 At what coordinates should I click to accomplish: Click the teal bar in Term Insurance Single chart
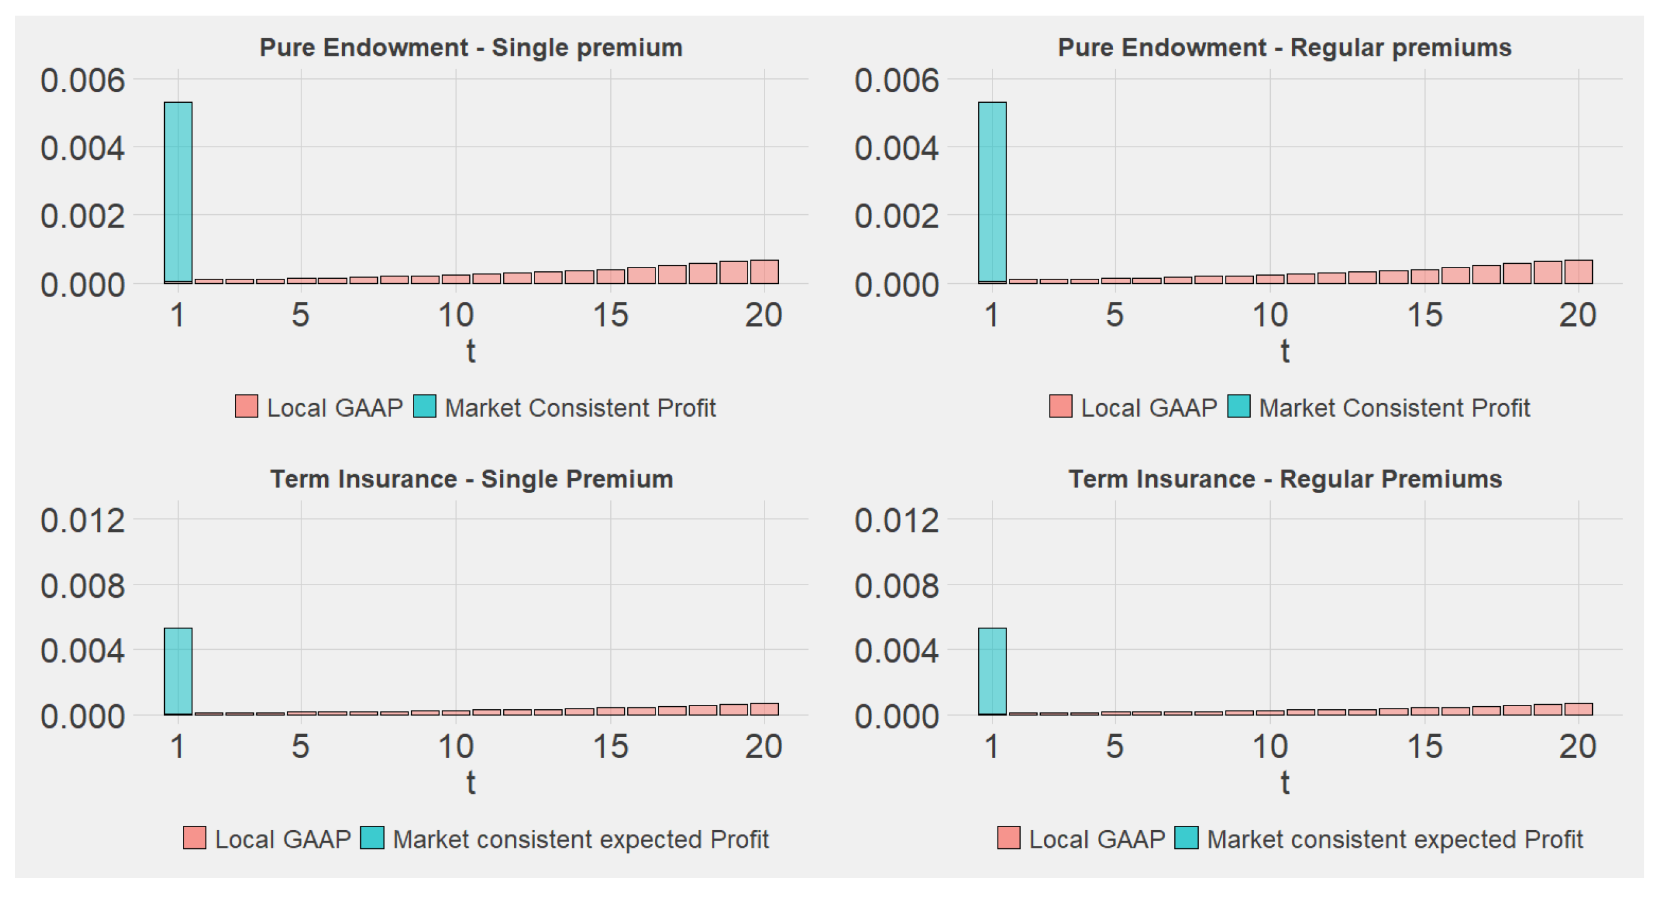179,670
